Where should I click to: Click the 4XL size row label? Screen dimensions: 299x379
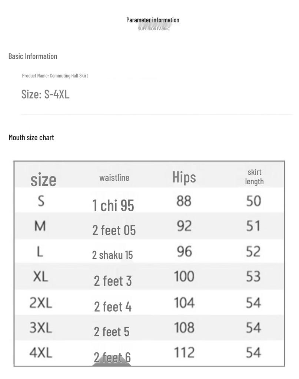[41, 353]
